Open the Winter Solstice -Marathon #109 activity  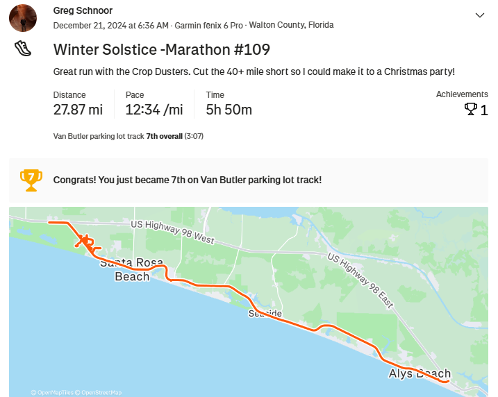tap(161, 50)
